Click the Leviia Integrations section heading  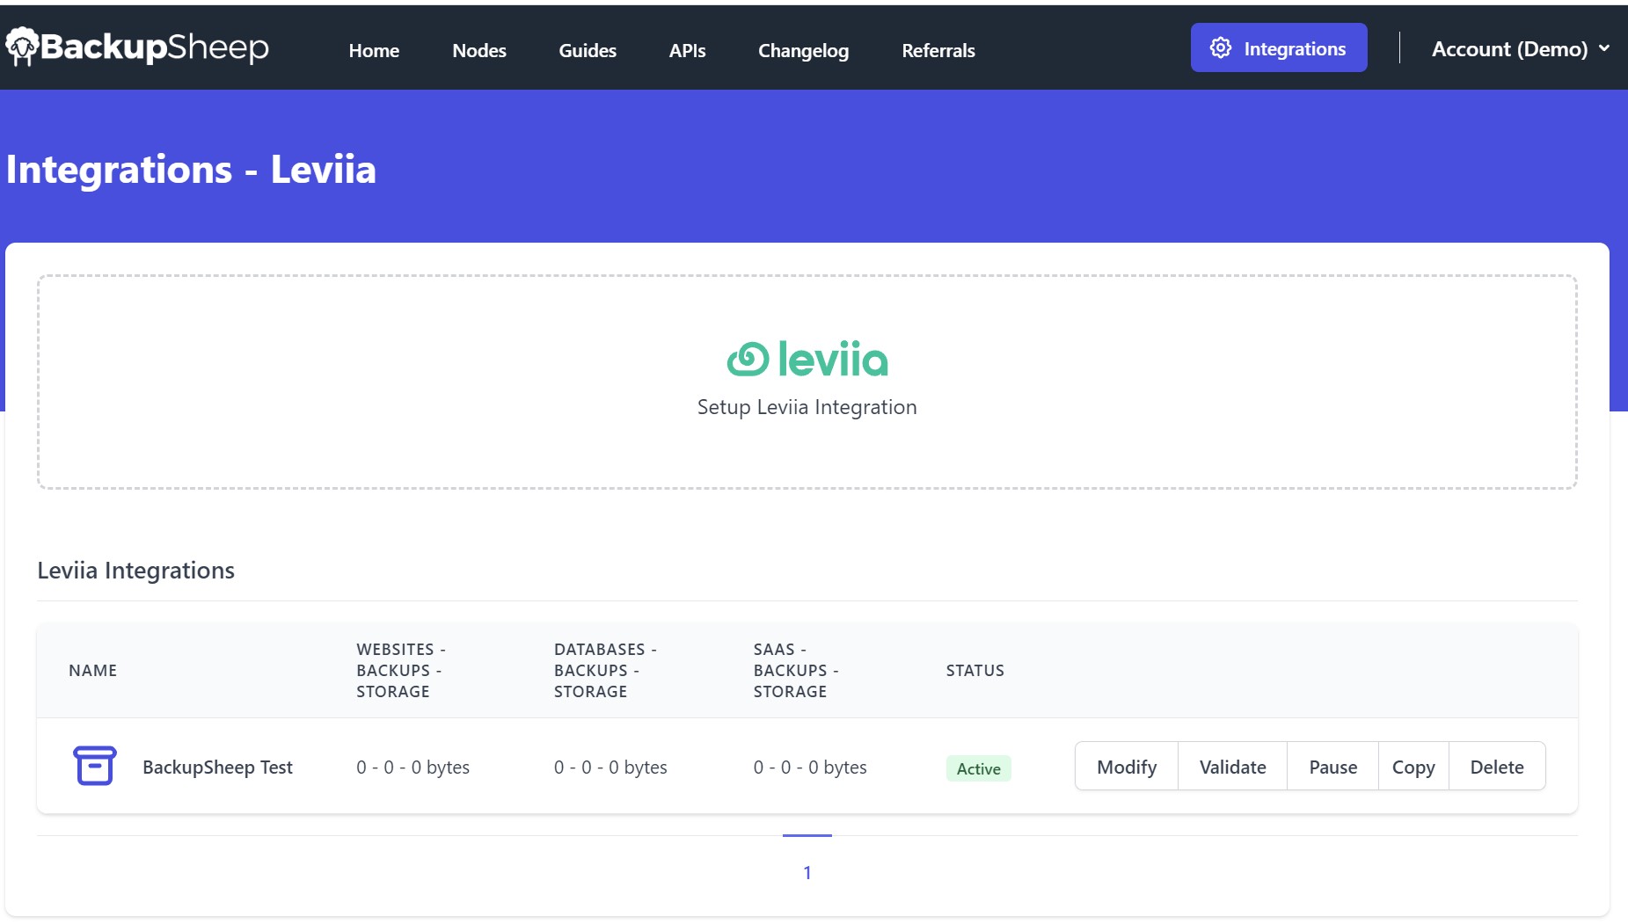(x=135, y=571)
